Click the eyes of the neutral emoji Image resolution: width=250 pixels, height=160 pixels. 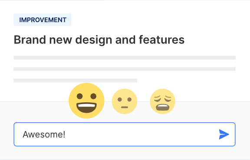point(125,100)
